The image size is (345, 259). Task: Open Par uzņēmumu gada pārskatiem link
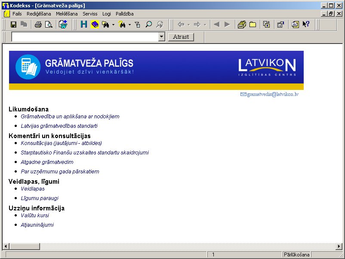60,171
